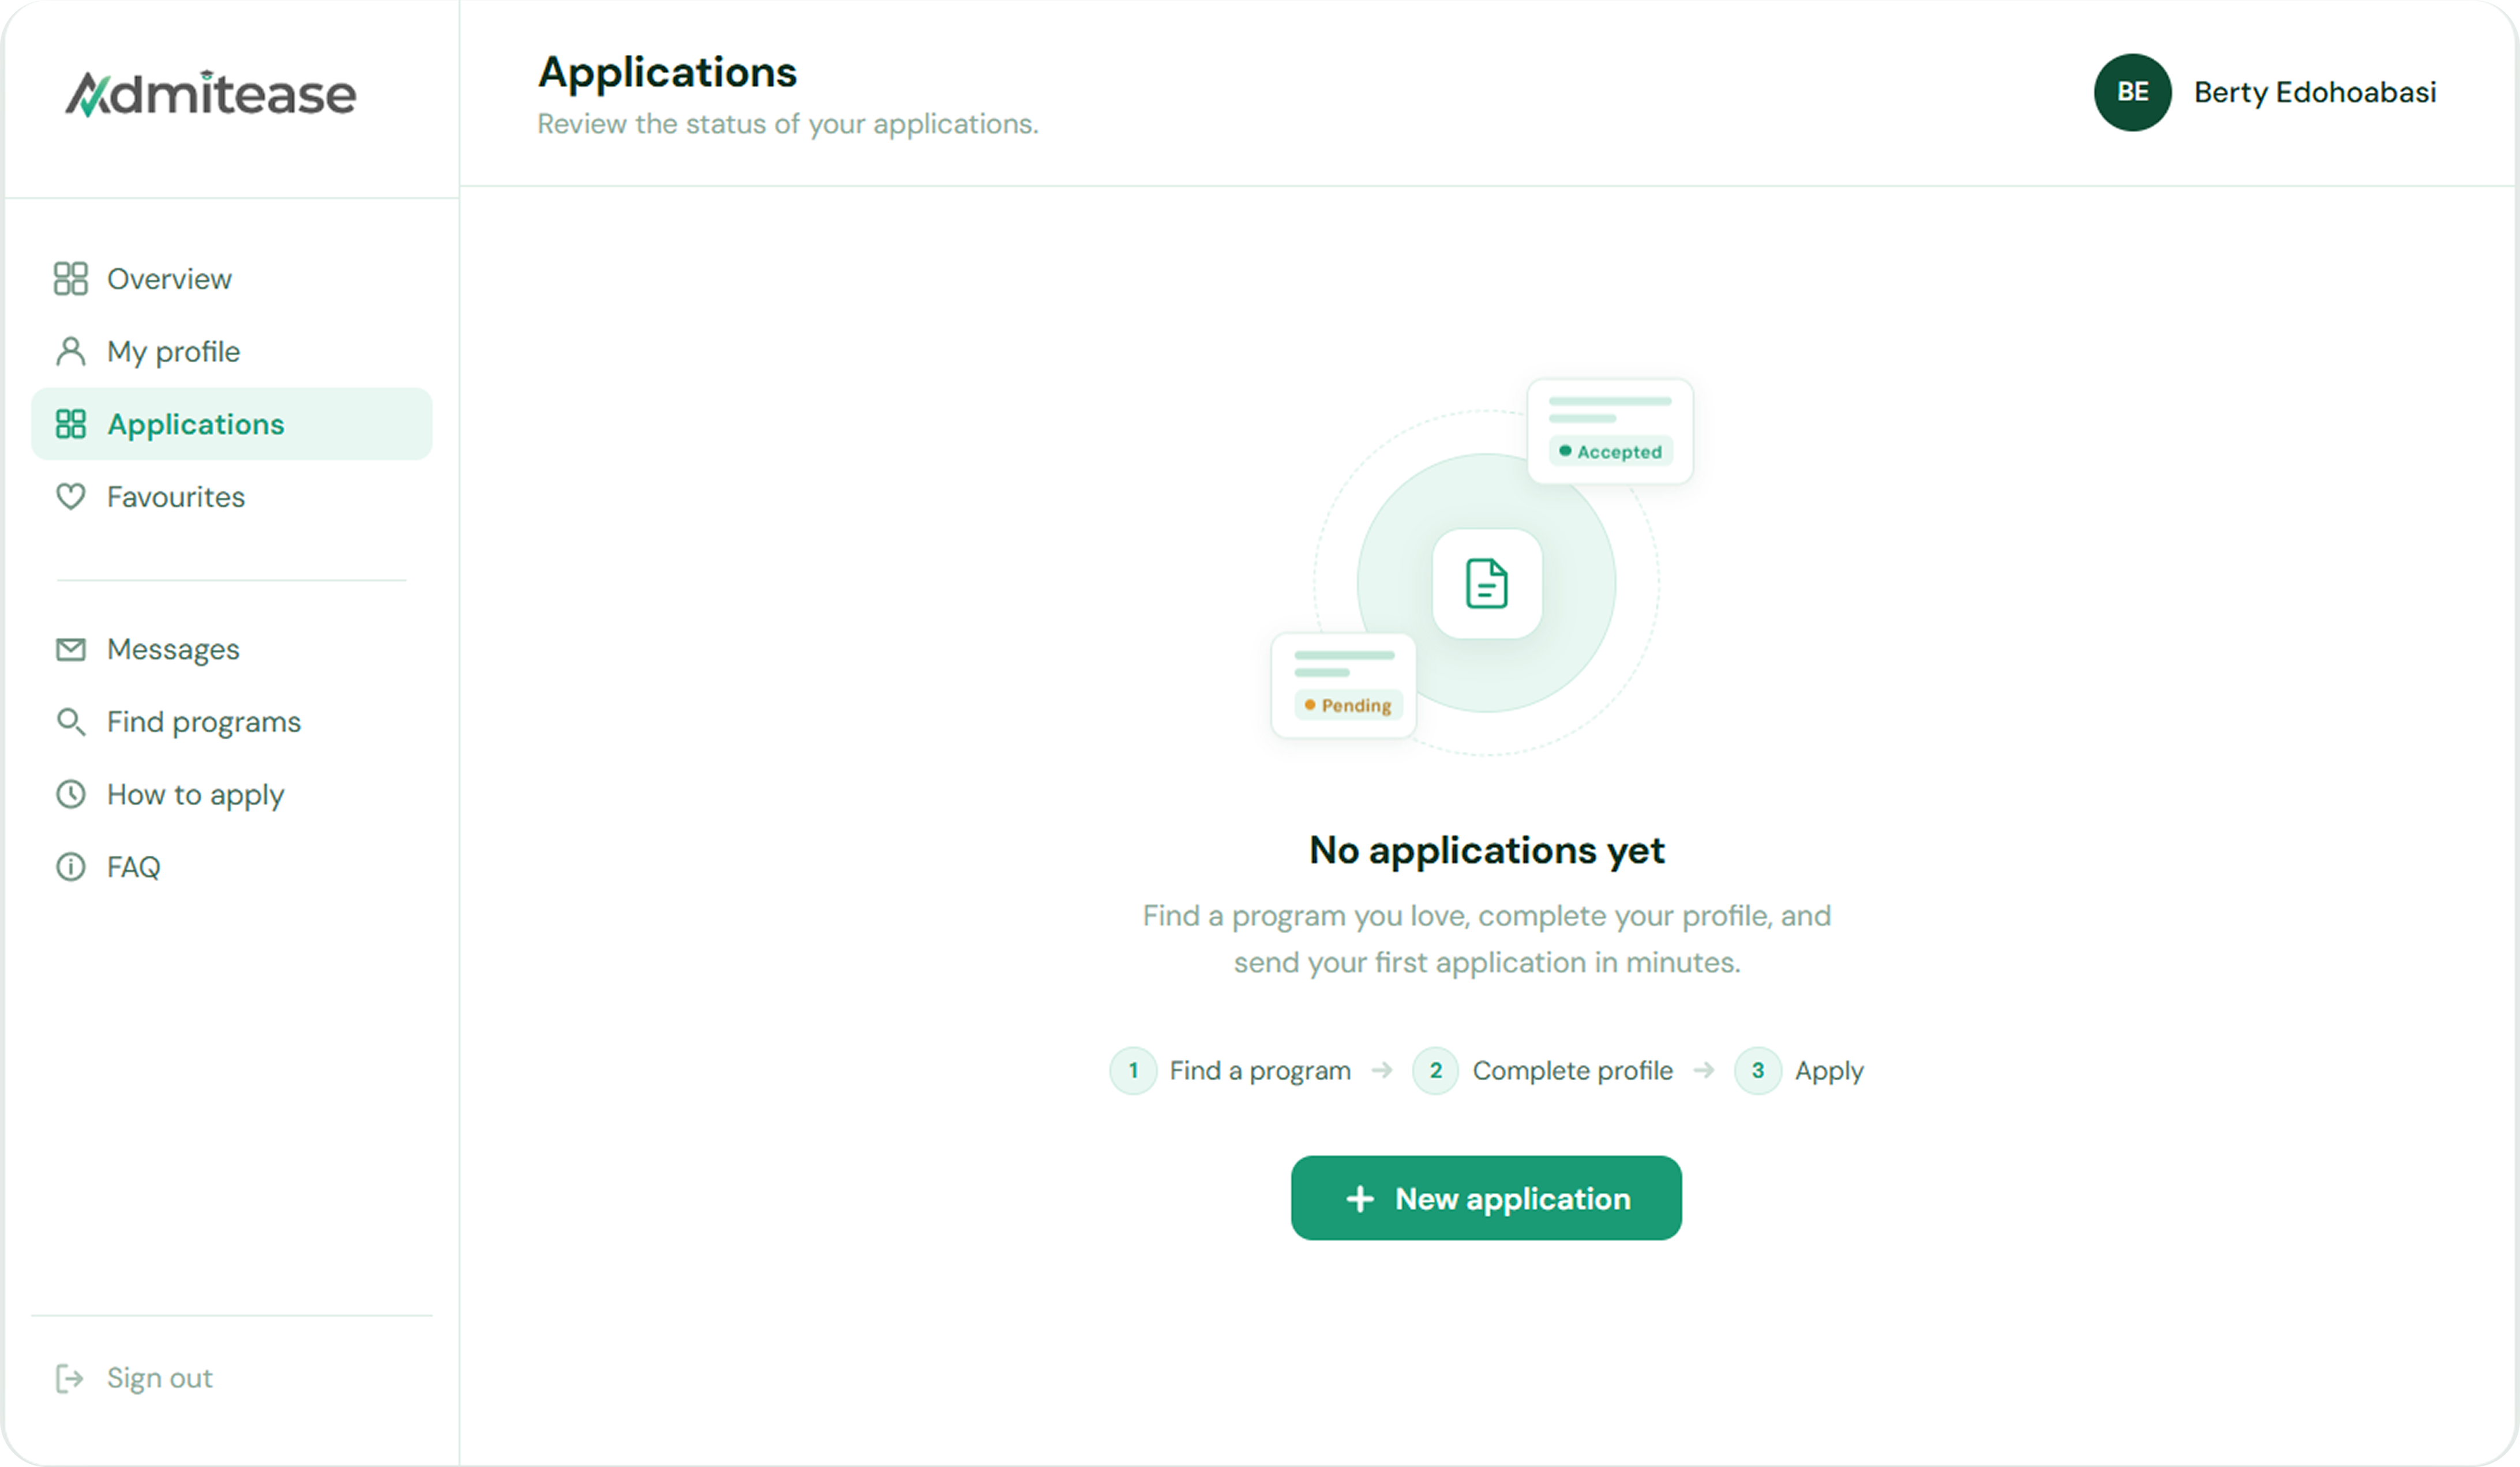The width and height of the screenshot is (2520, 1467).
Task: Click the Applications page title
Action: (x=667, y=72)
